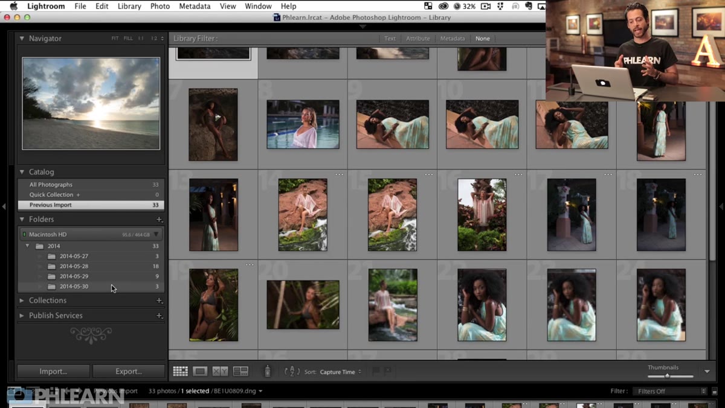Open folder 2014-05-30
The image size is (725, 408).
pyautogui.click(x=91, y=286)
